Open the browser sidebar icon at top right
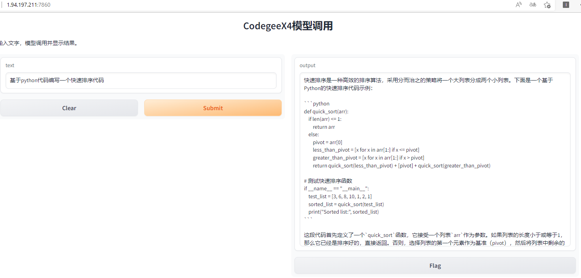581x278 pixels. click(566, 5)
